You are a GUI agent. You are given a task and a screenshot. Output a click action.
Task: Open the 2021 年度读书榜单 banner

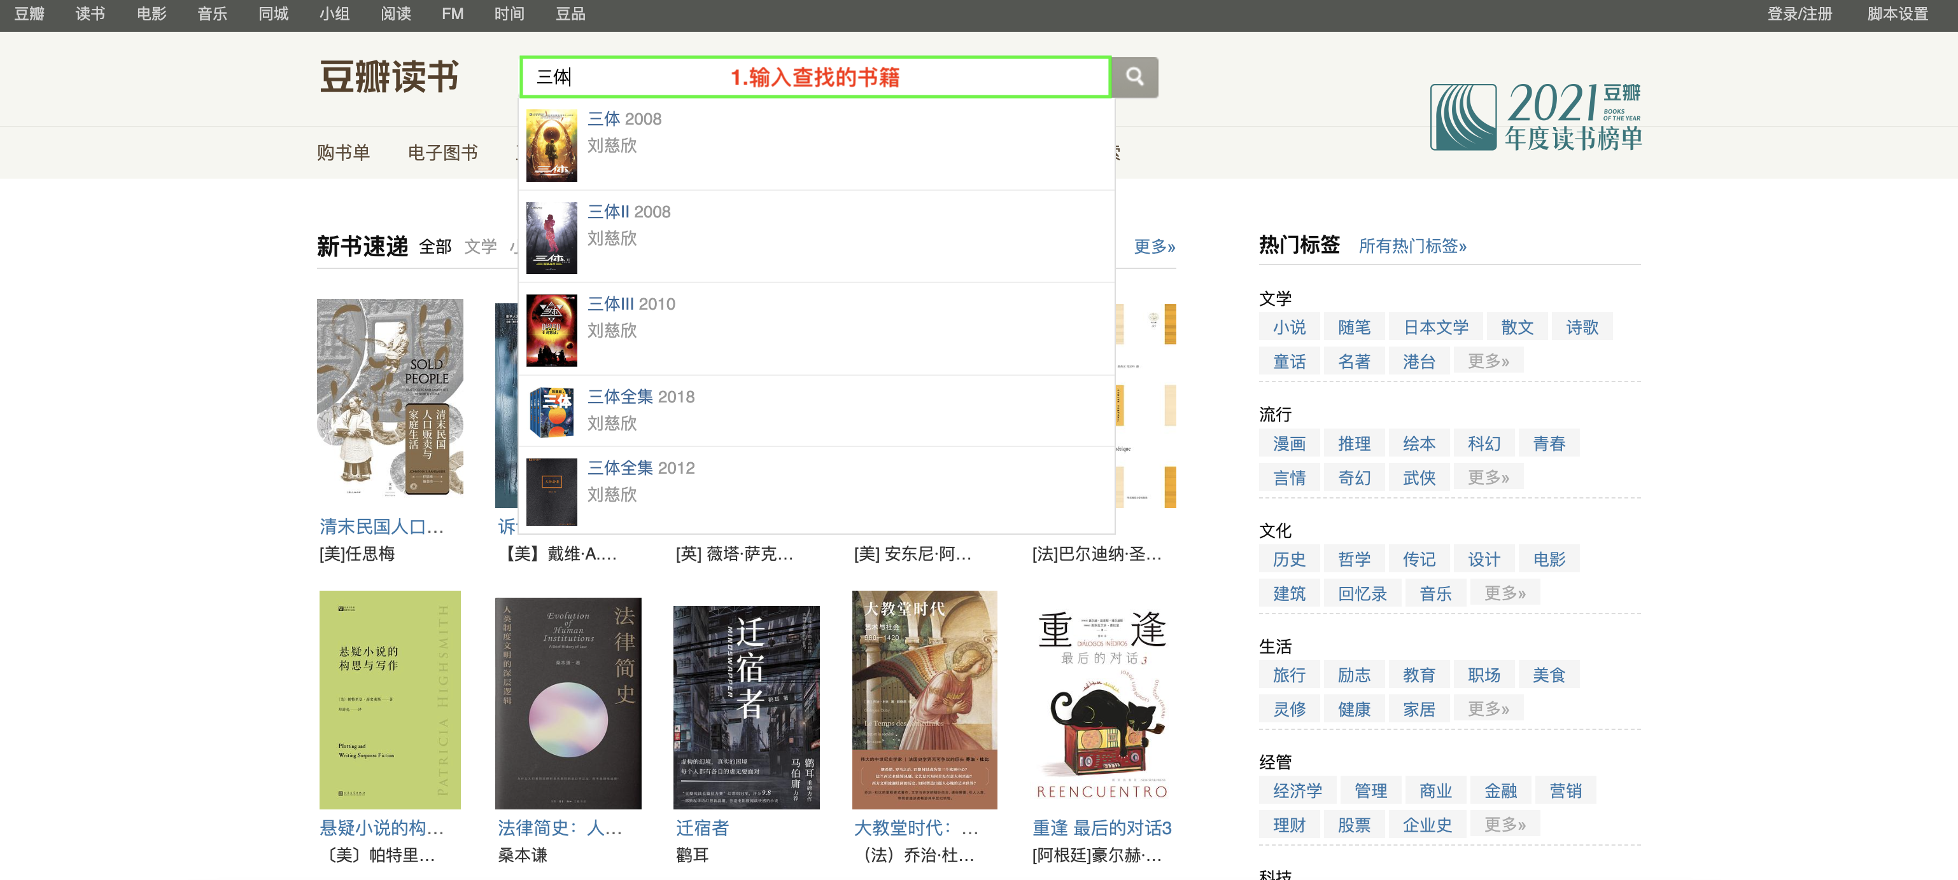[1535, 117]
